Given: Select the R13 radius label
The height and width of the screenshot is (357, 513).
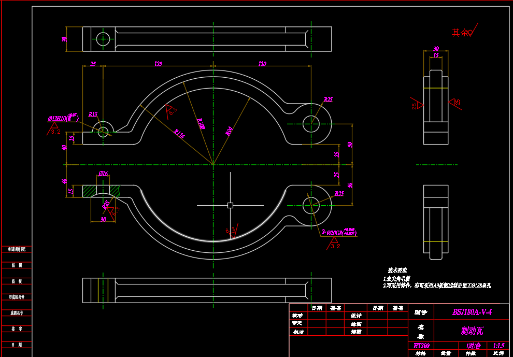Looking at the screenshot, I should tap(93, 114).
